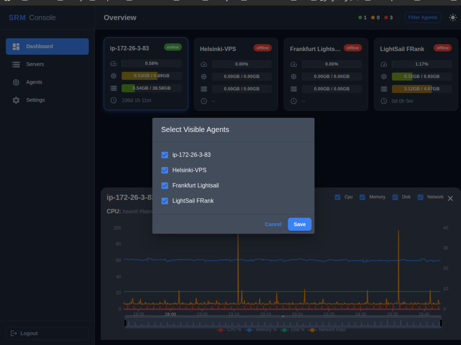Toggle light theme with the sun icon
Screen dimensions: 461x345
[453, 17]
